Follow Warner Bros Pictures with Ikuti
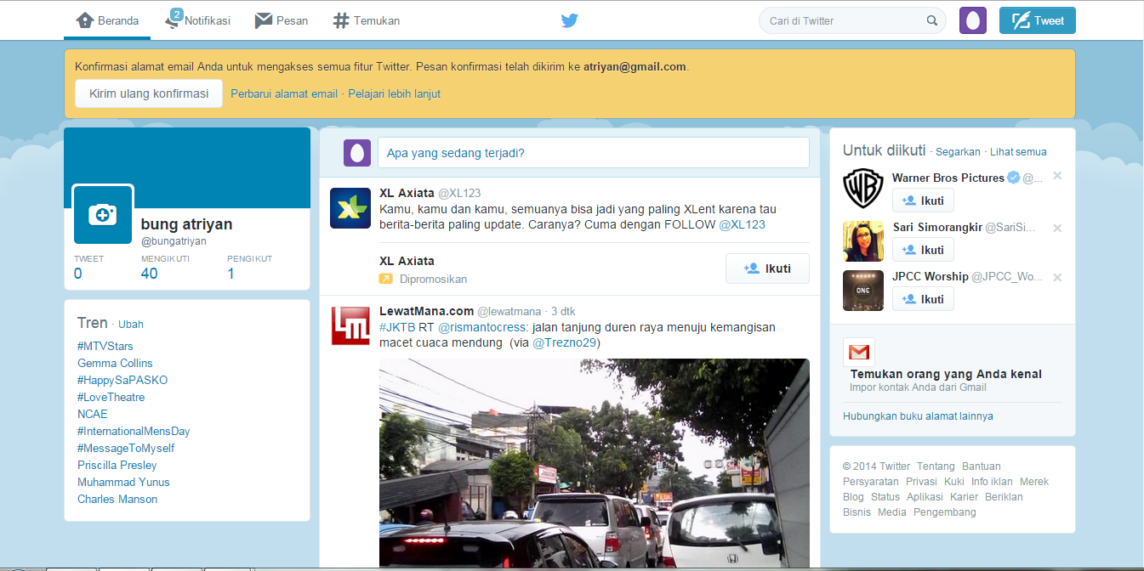Viewport: 1144px width, 571px height. click(x=923, y=201)
